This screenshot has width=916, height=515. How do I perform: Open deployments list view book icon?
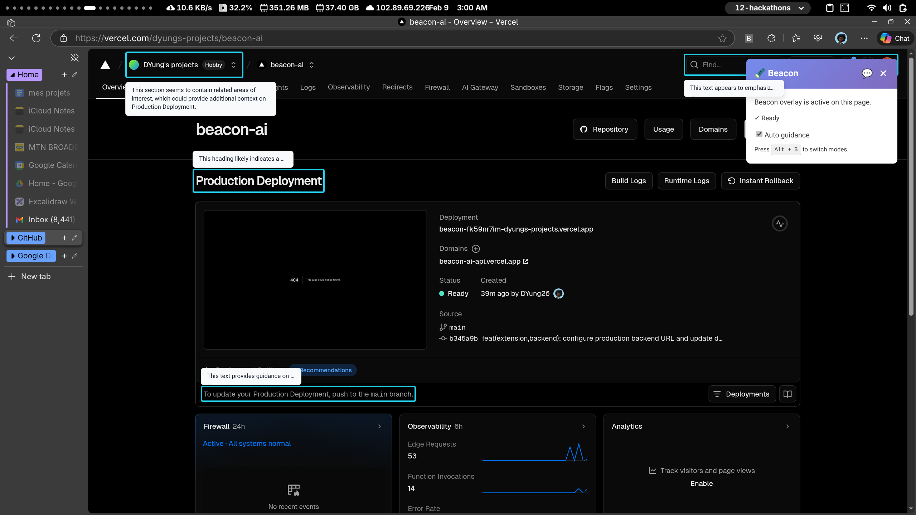click(787, 394)
